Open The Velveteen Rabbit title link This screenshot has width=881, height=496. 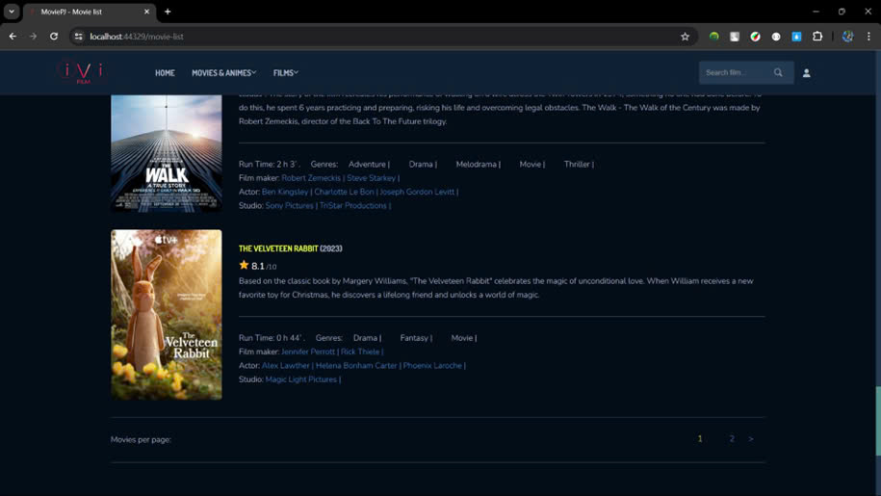[x=278, y=248]
